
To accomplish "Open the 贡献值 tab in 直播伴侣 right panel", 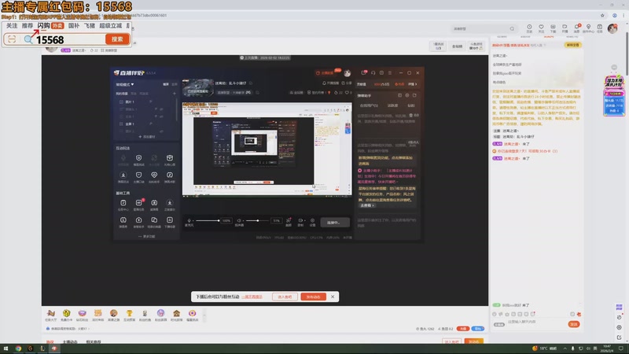I will [362, 84].
